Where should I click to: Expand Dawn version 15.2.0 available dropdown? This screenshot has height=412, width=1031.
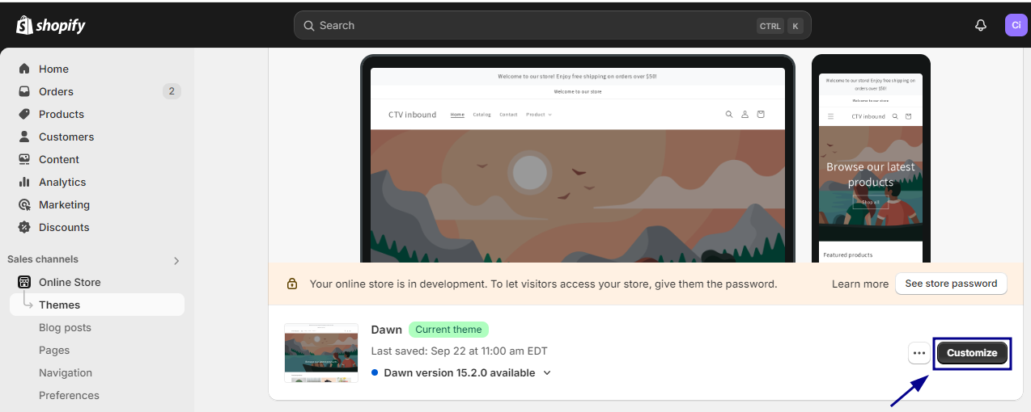click(x=547, y=373)
